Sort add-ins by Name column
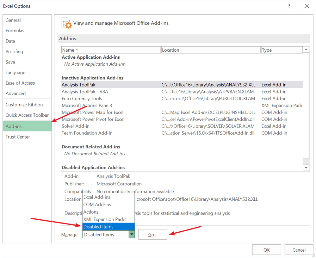The width and height of the screenshot is (316, 258). point(111,50)
